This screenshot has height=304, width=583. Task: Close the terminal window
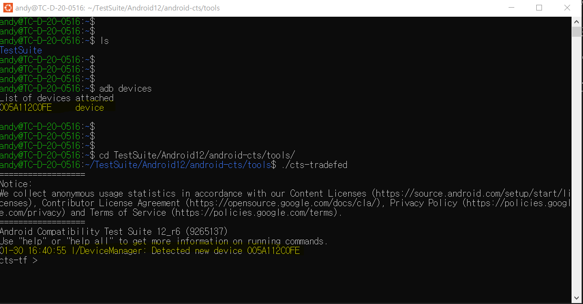(x=567, y=8)
